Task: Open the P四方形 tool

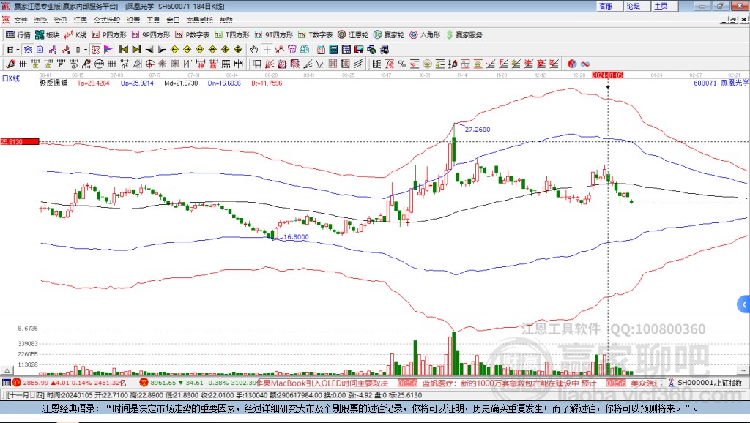Action: pyautogui.click(x=109, y=34)
